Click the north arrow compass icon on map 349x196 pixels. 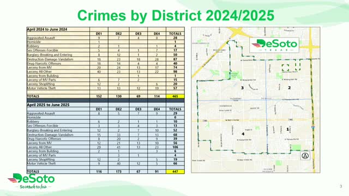click(305, 156)
